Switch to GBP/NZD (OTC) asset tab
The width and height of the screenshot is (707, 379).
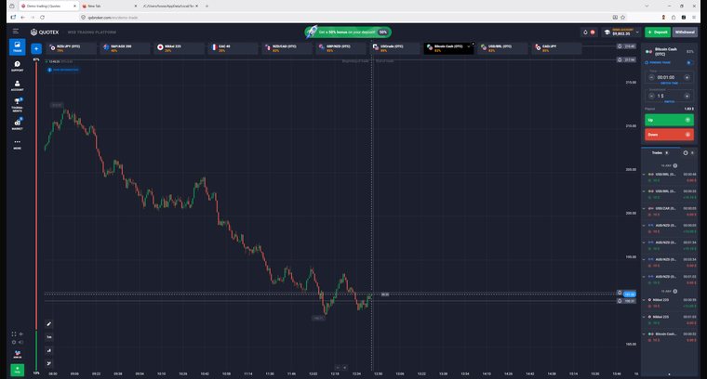(340, 48)
